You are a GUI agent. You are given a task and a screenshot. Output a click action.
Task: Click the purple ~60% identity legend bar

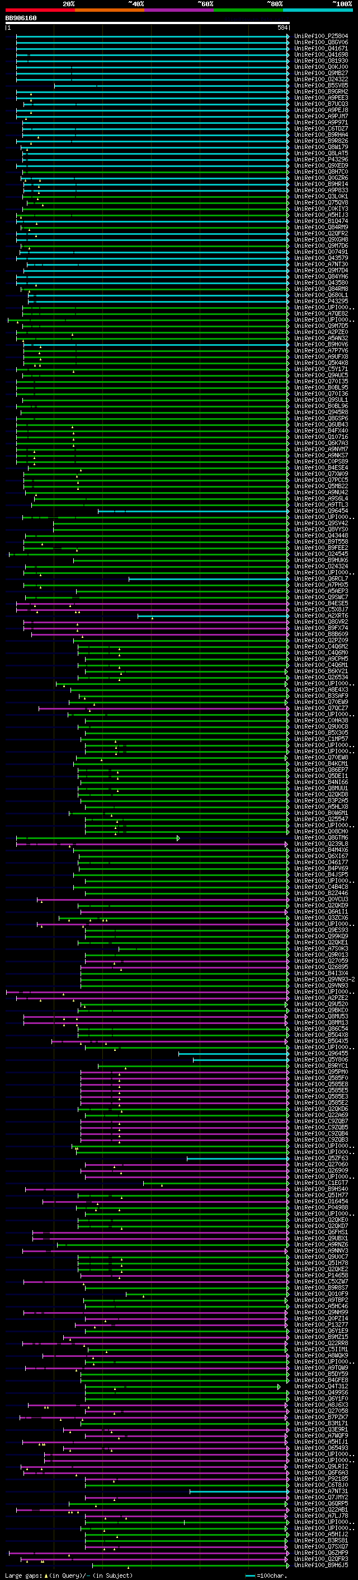click(x=180, y=10)
